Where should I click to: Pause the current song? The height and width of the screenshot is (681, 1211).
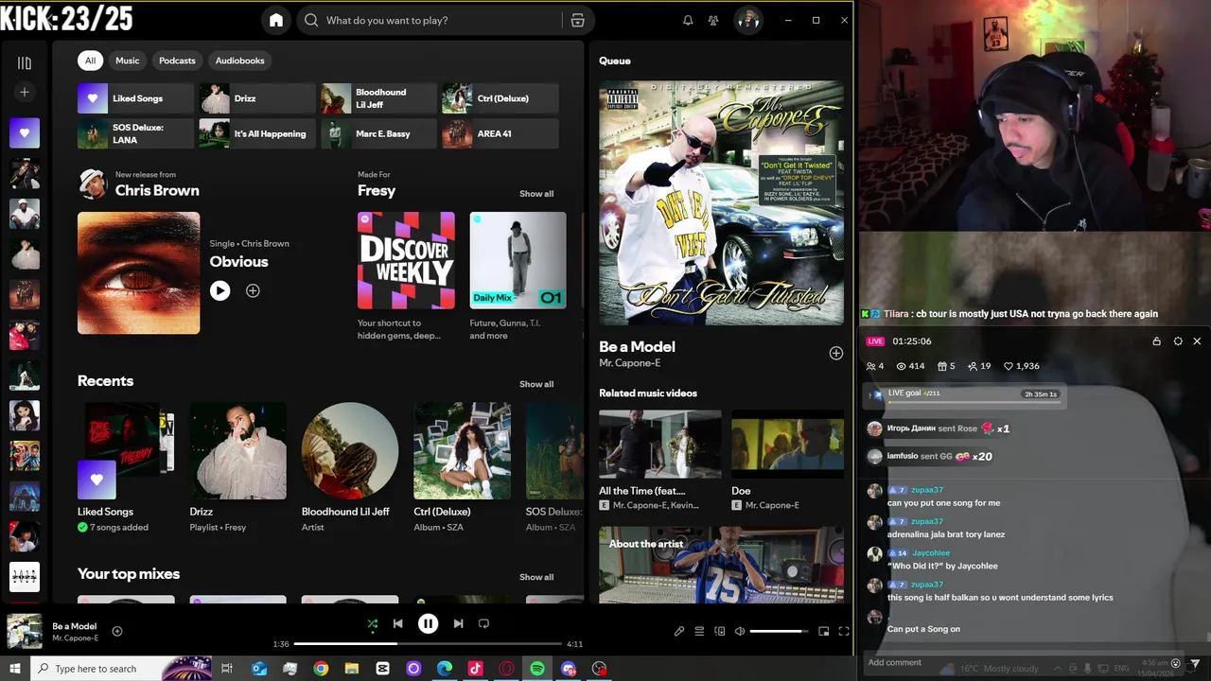tap(428, 623)
